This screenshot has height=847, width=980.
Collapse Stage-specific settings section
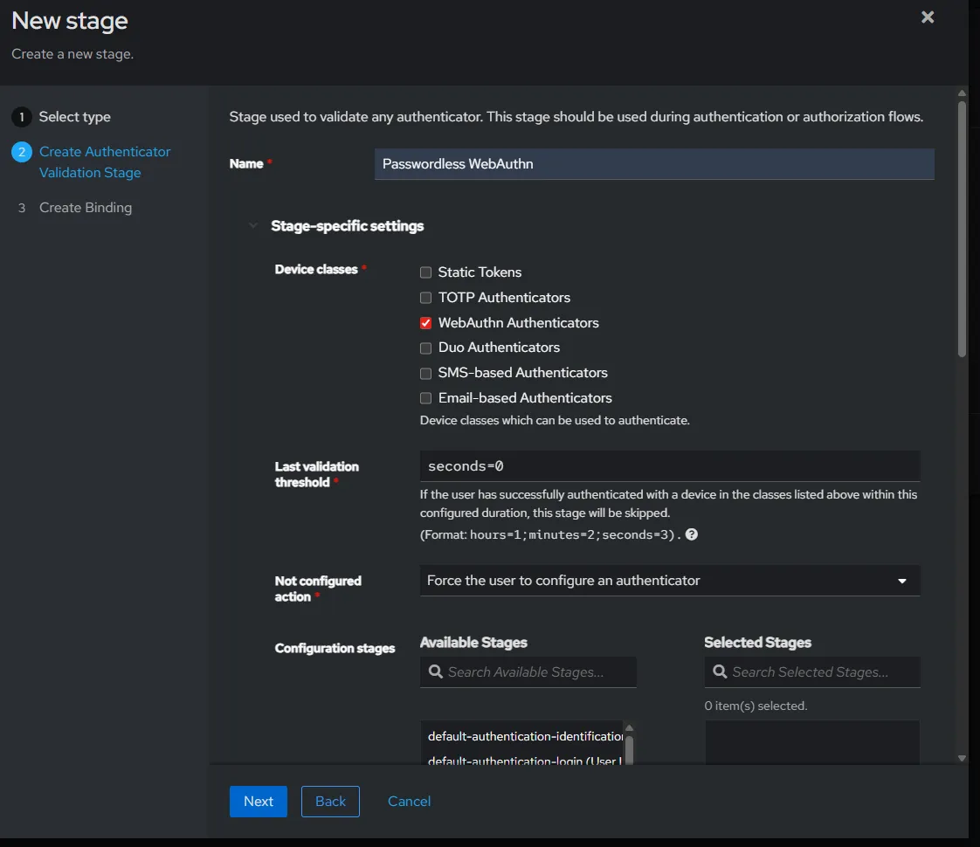click(x=253, y=226)
